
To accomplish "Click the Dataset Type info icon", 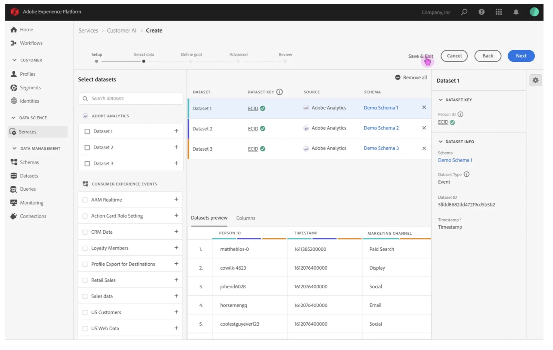I will point(467,174).
